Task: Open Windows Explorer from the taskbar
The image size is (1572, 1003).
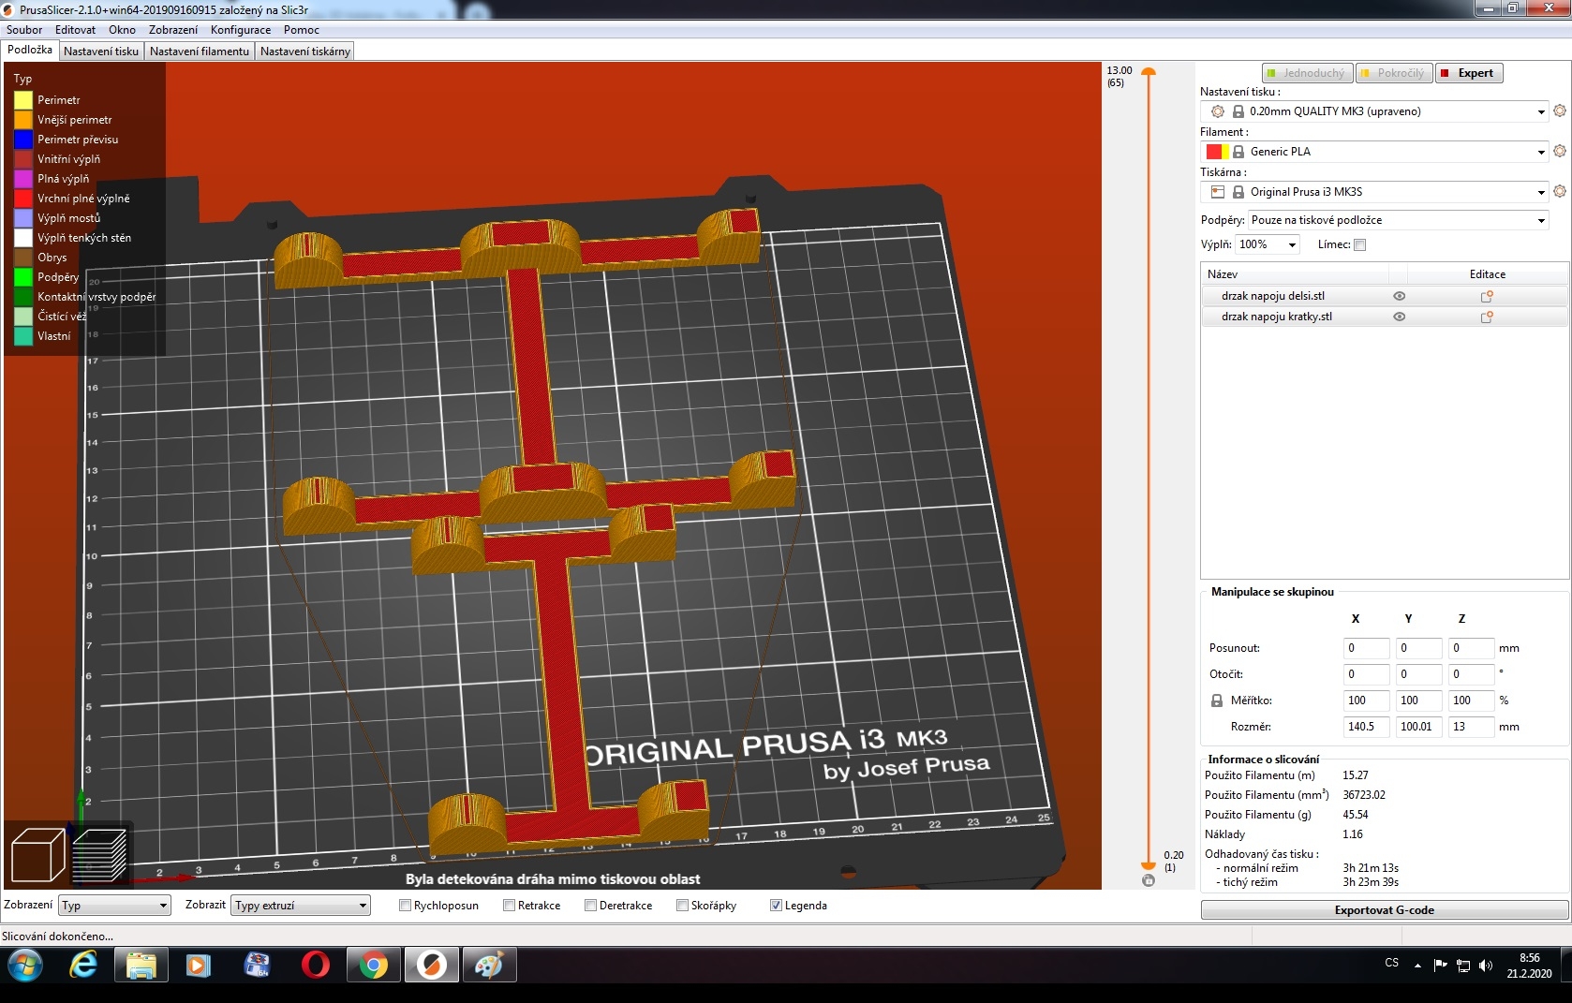Action: coord(141,965)
